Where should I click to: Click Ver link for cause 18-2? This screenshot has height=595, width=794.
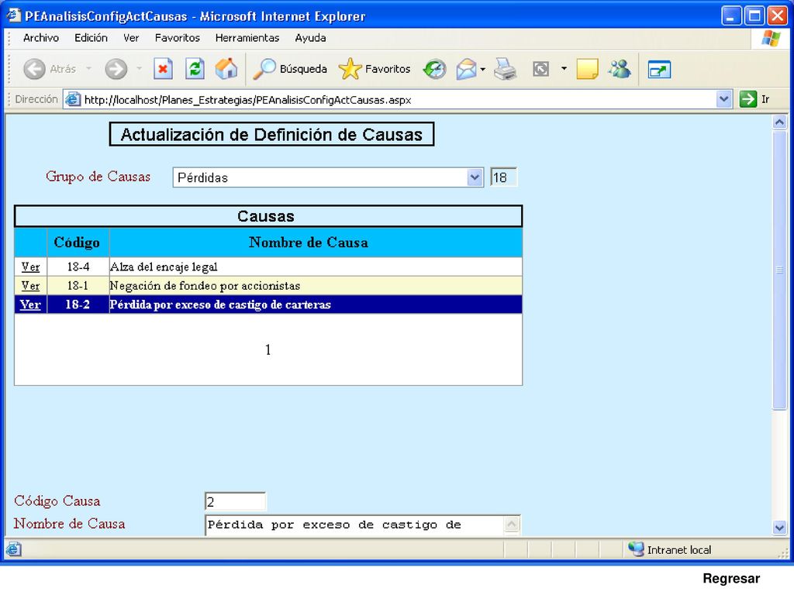coord(30,304)
